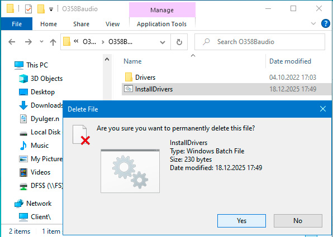Expand the ribbon with the chevron

click(313, 23)
